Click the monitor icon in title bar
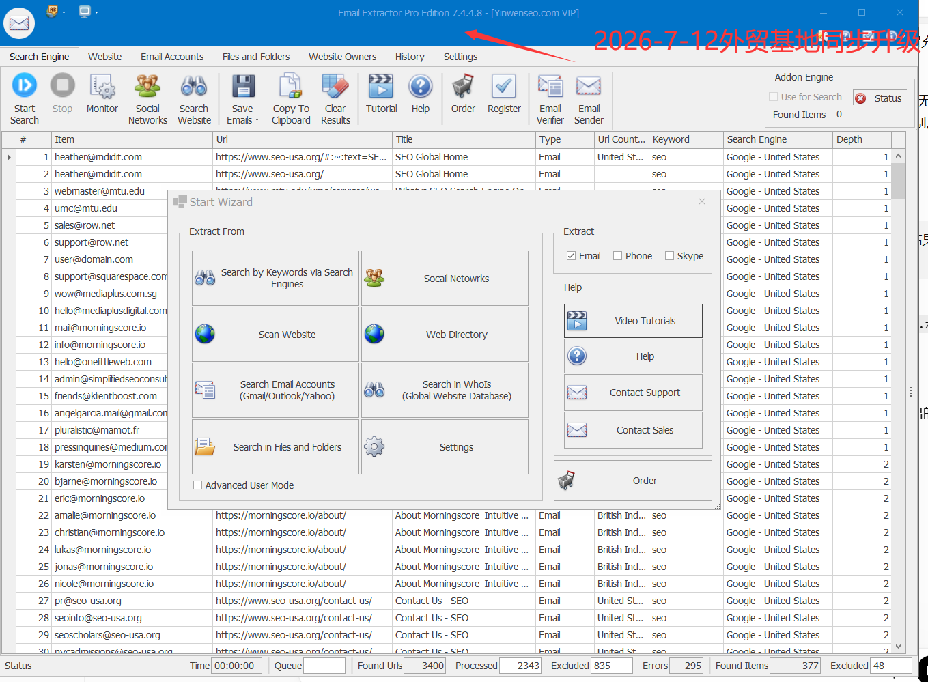928x682 pixels. [85, 11]
